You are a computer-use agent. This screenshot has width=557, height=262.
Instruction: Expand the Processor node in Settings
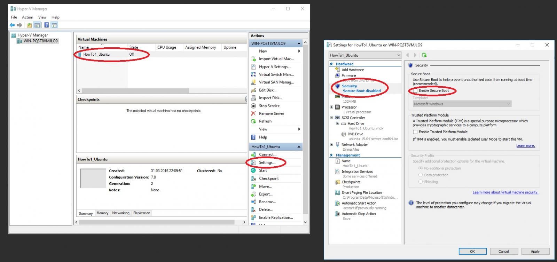(331, 107)
